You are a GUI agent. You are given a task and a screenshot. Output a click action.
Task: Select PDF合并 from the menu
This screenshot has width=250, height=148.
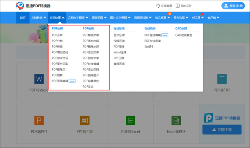click(57, 35)
